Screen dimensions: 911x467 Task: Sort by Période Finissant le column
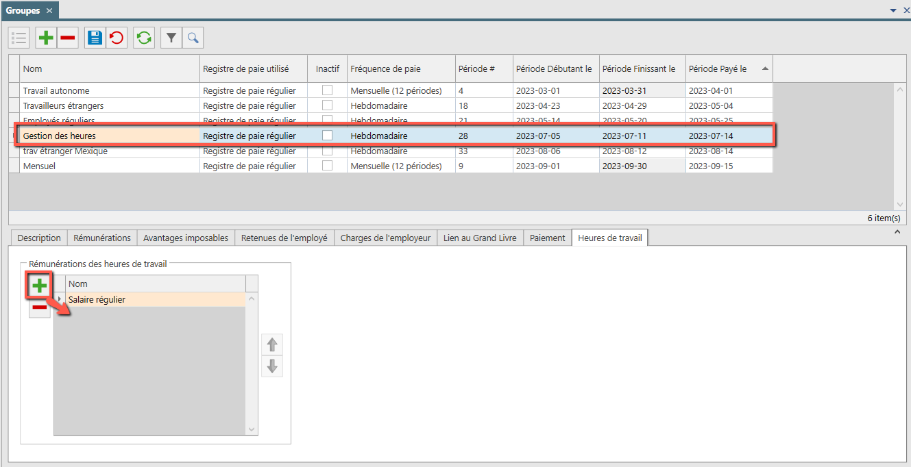pos(642,68)
